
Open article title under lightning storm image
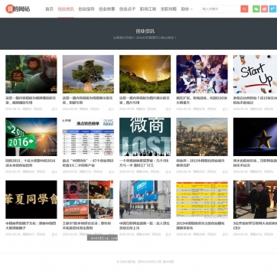(x=144, y=100)
